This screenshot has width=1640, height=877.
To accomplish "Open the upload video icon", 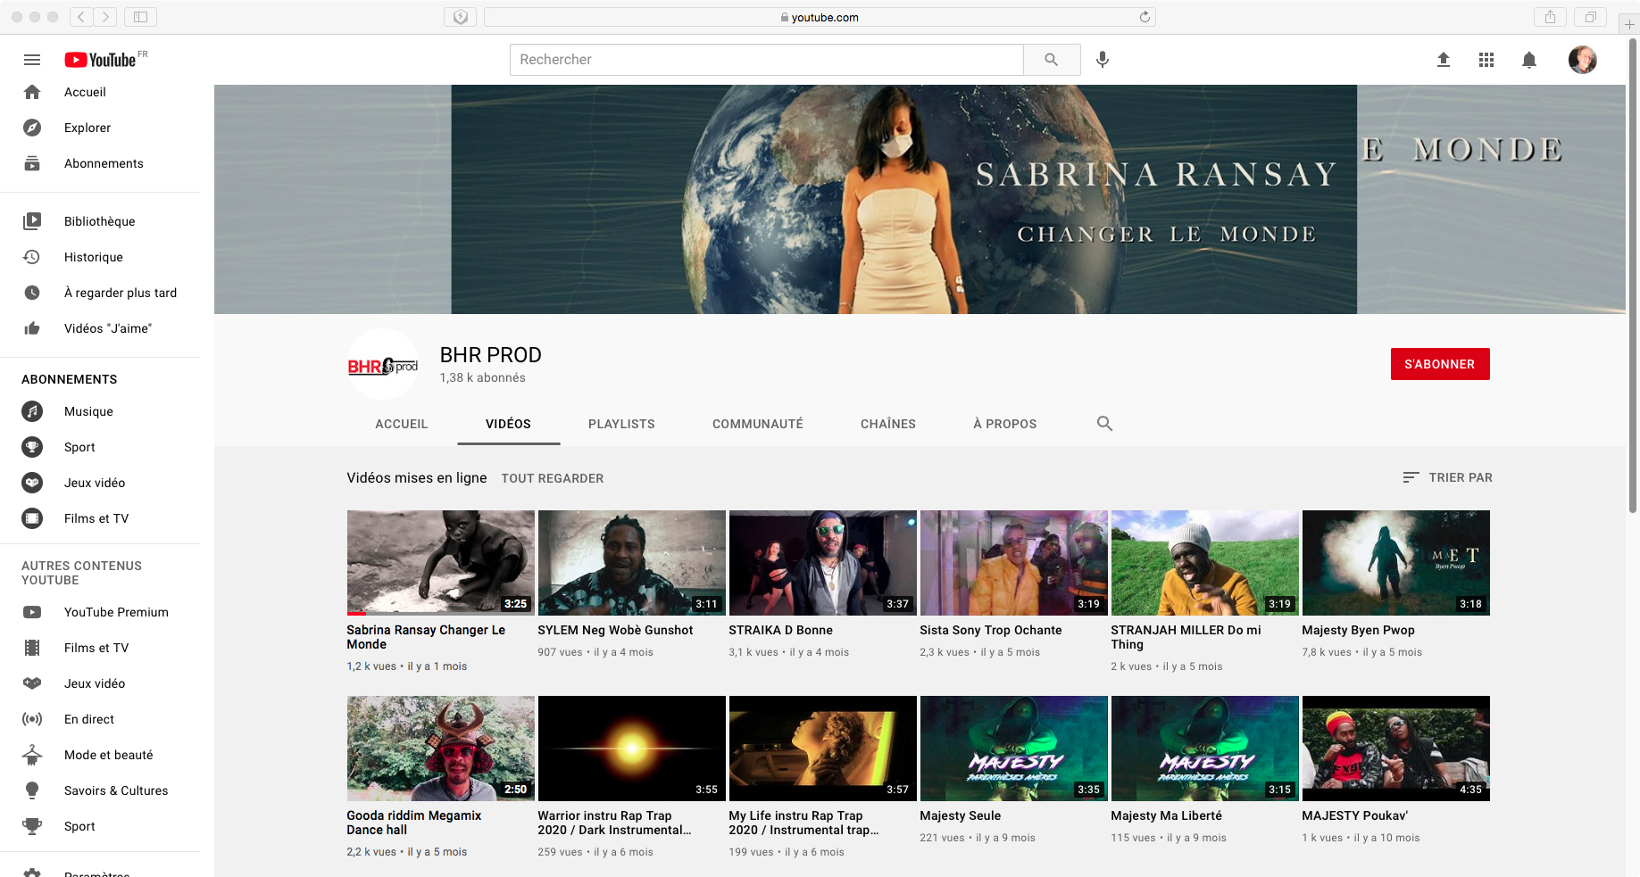I will pos(1444,60).
